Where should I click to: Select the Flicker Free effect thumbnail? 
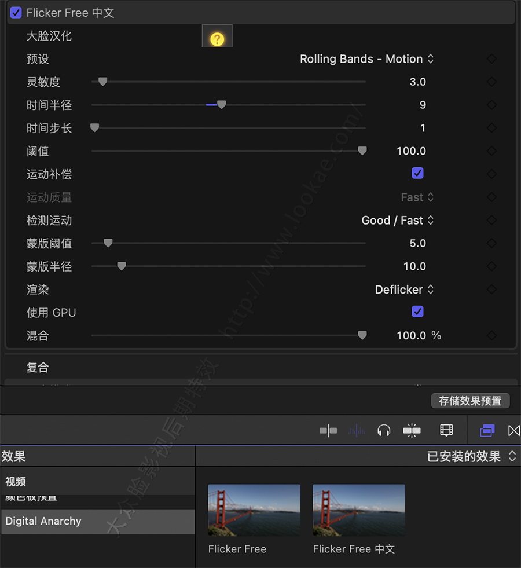point(254,510)
